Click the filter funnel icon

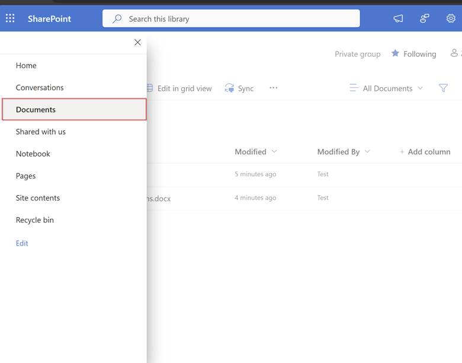coord(443,88)
